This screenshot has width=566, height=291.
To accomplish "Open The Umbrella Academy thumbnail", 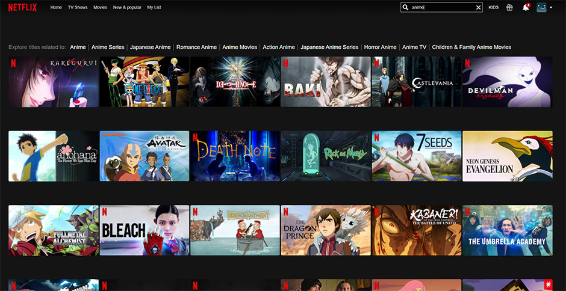I will (508, 230).
